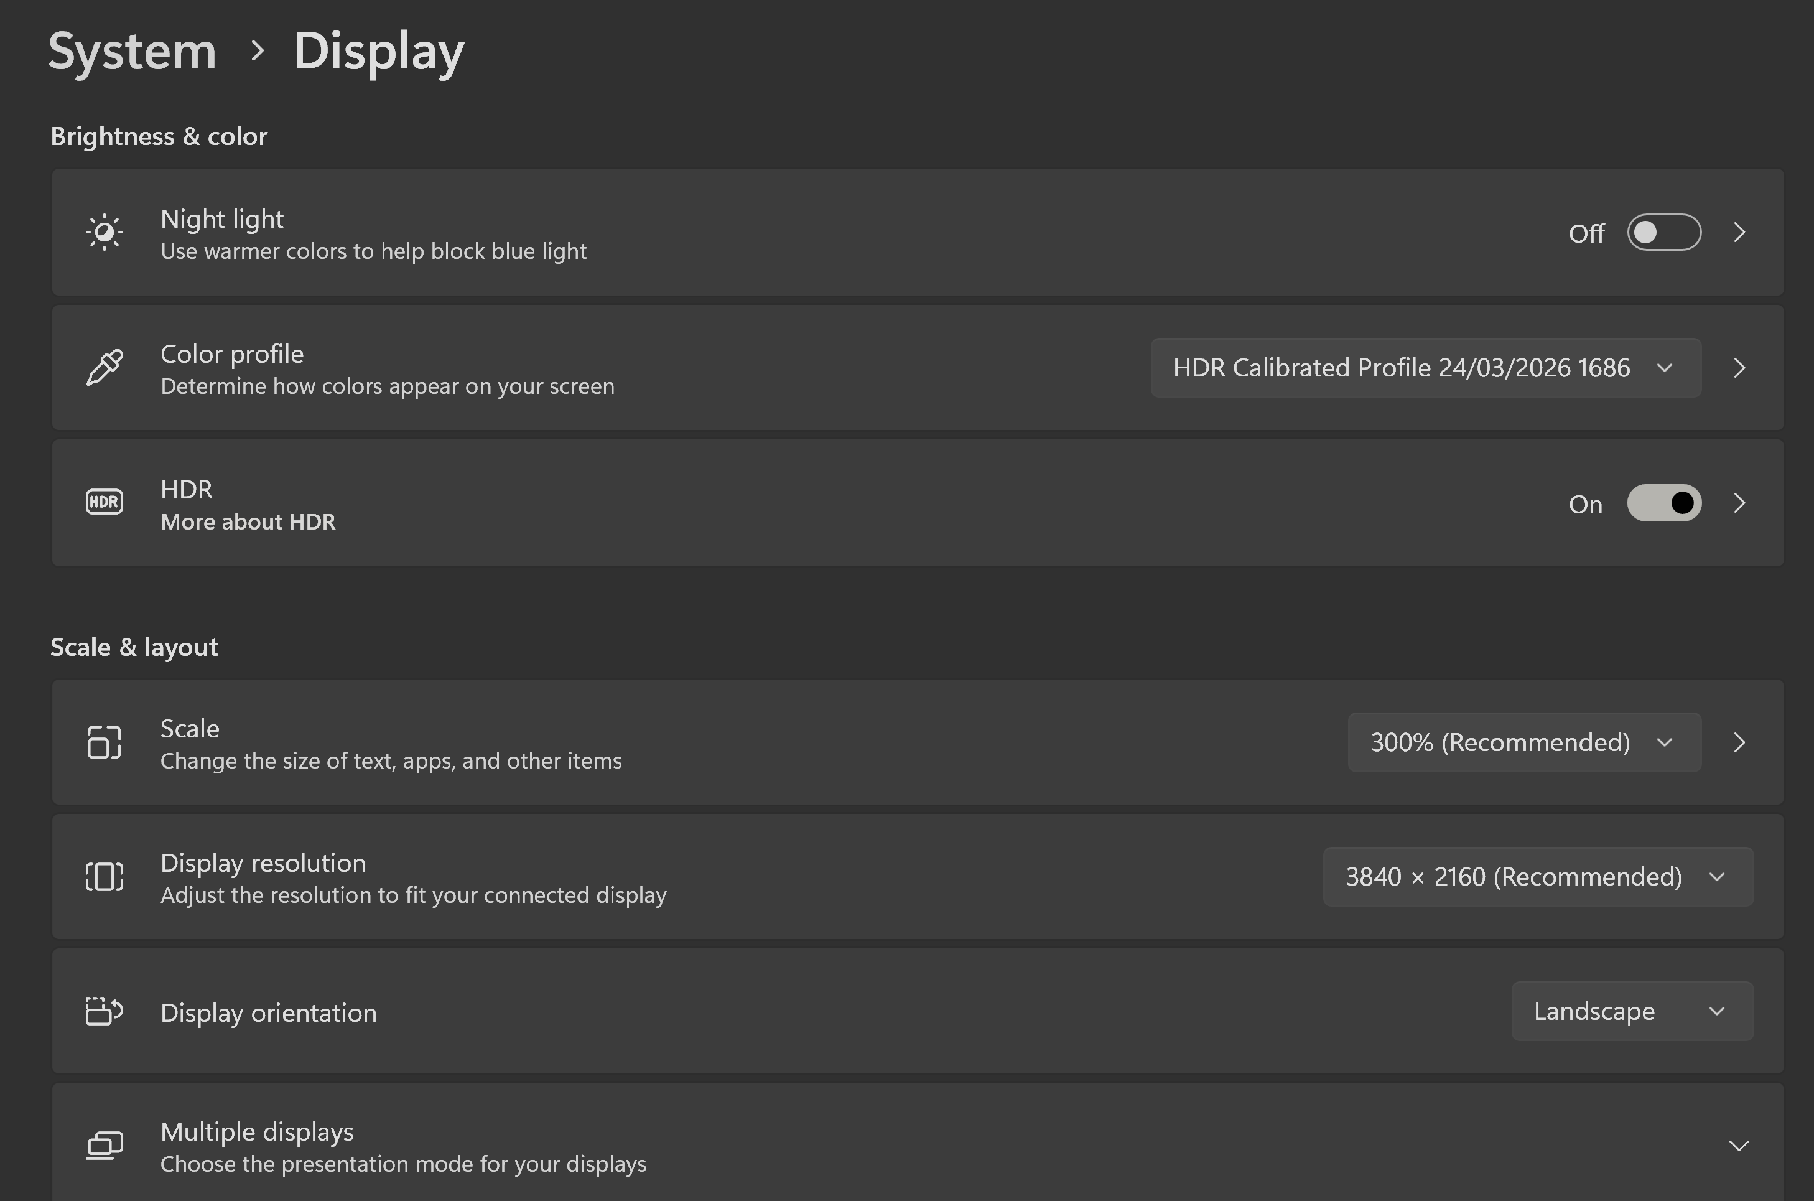Open HDR settings page via chevron

(1739, 503)
